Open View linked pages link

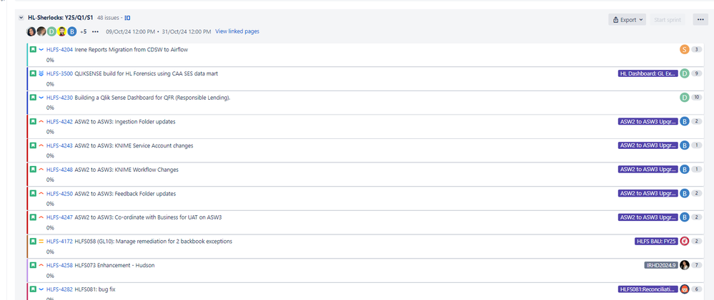237,31
